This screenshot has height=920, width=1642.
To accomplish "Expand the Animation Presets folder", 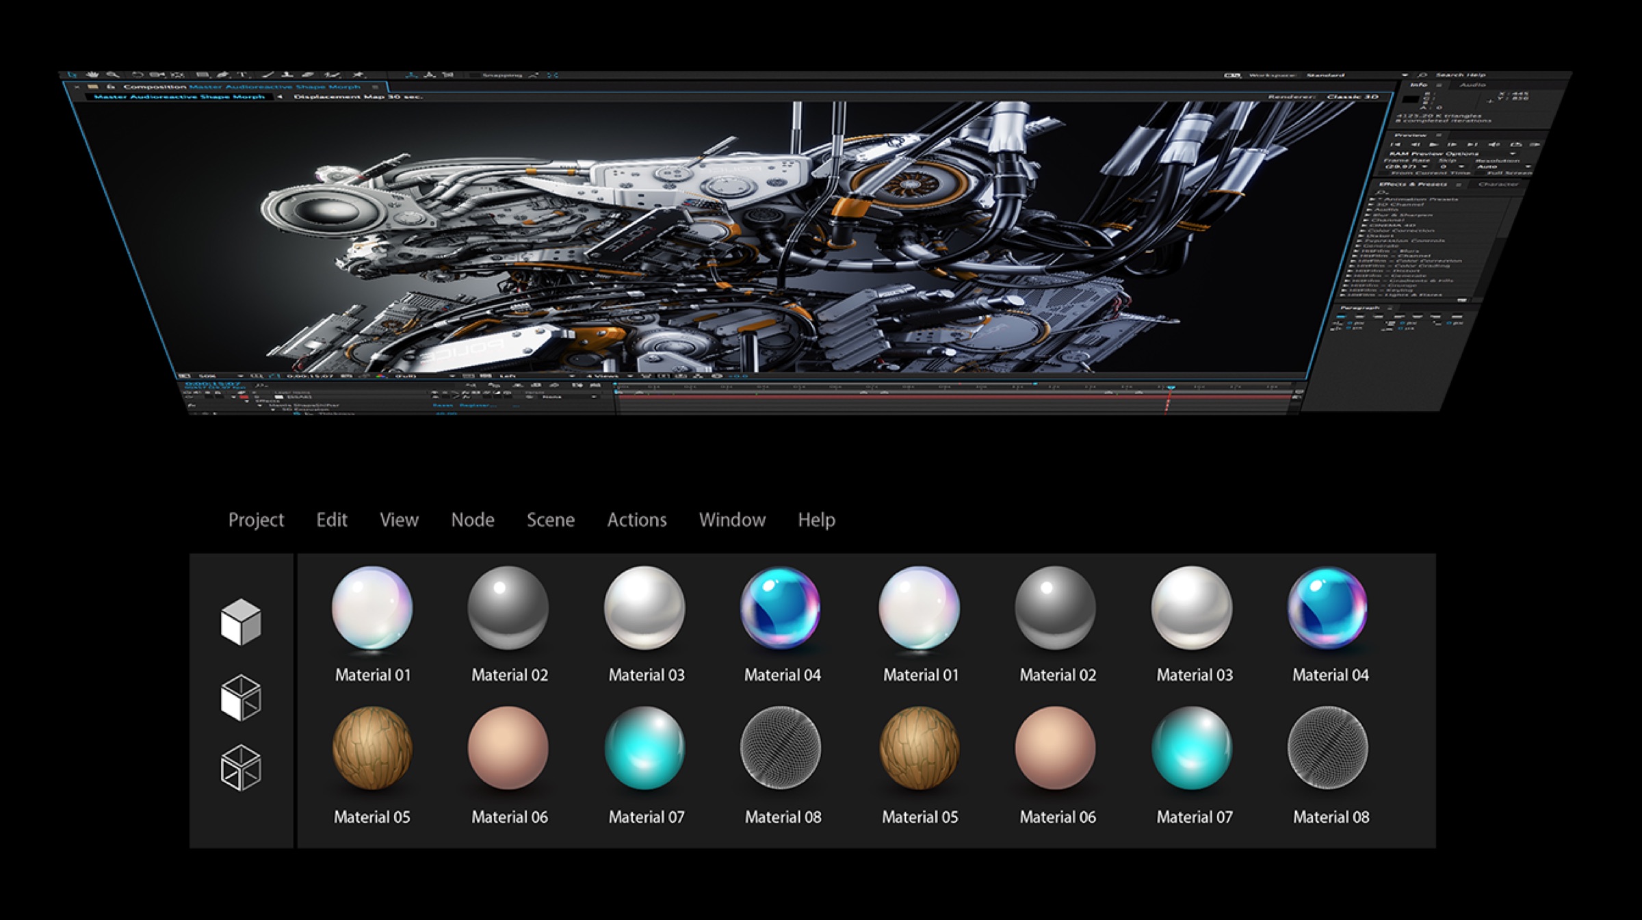I will [1371, 199].
